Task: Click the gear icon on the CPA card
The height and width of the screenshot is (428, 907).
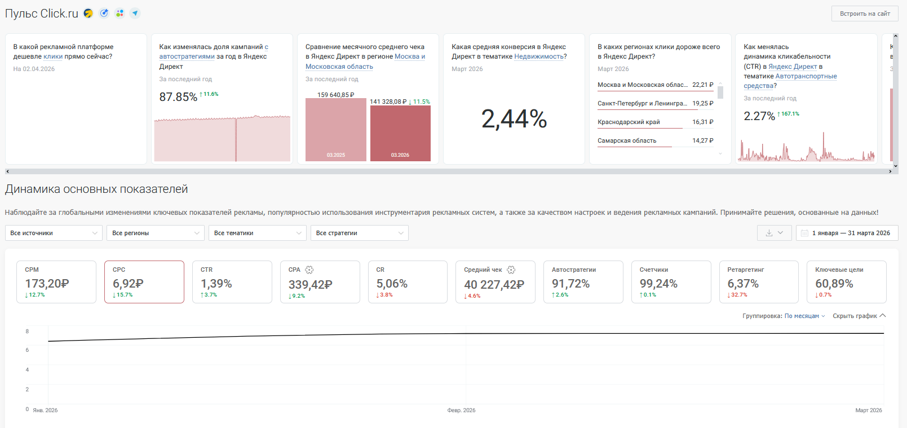Action: 309,270
